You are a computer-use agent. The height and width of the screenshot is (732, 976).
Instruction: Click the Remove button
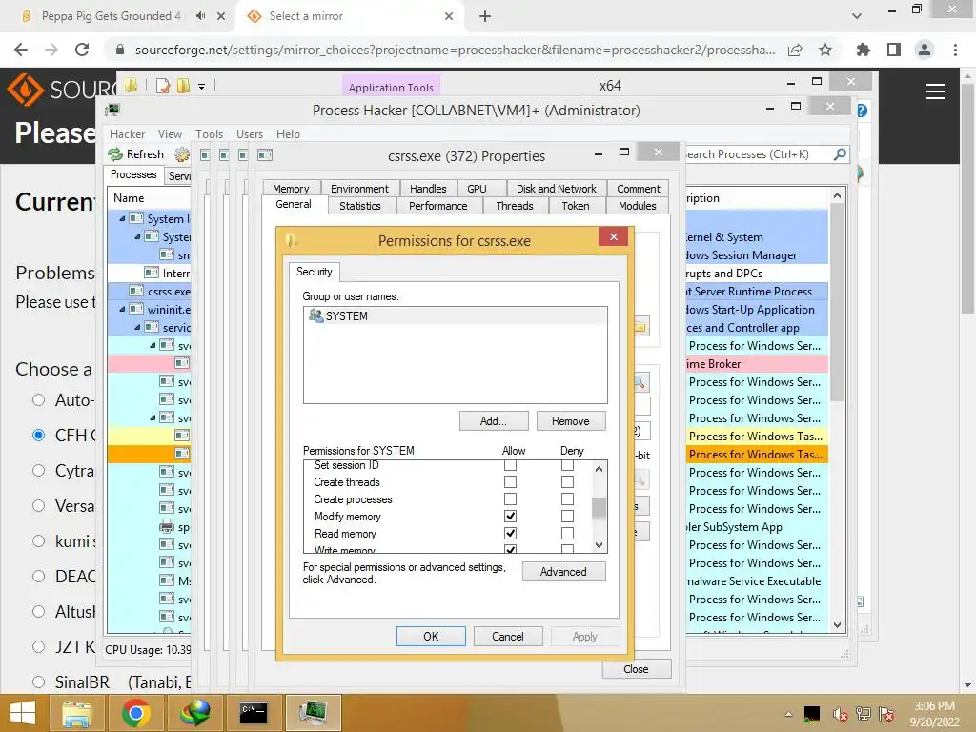570,421
